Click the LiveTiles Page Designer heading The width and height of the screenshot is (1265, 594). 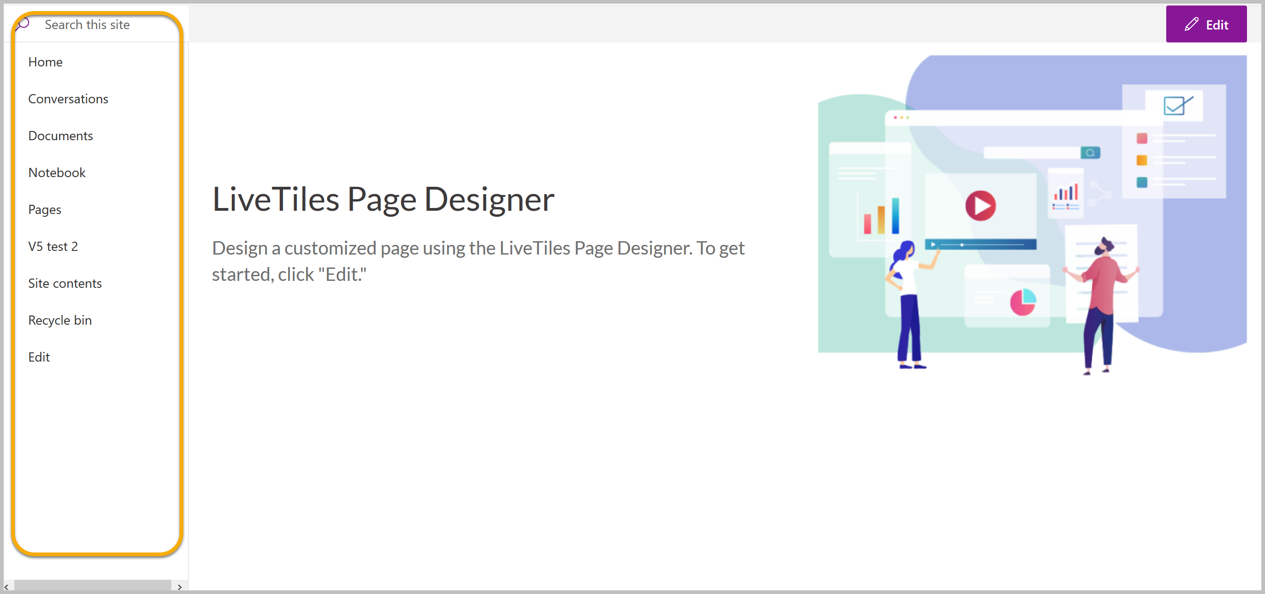point(383,199)
